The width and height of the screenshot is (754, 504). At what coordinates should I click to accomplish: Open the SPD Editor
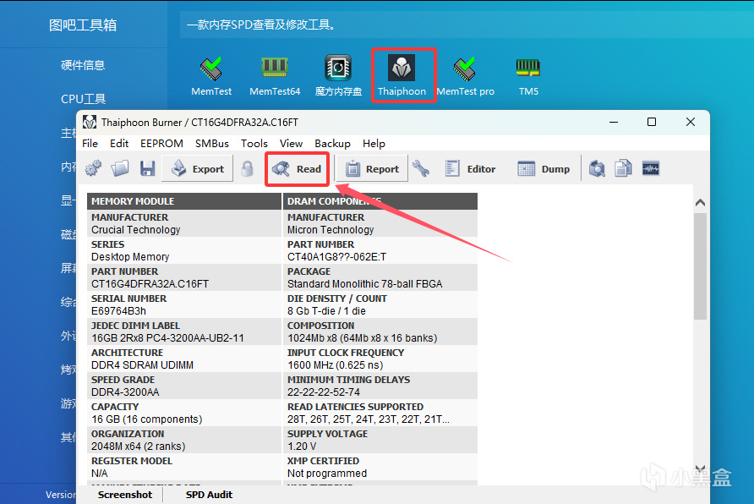[x=470, y=169]
